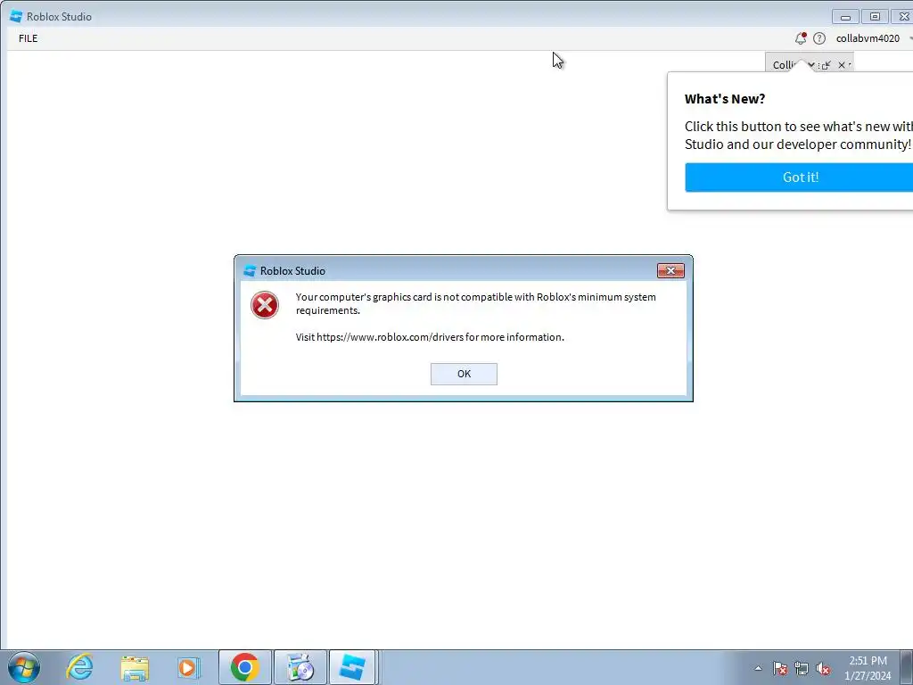Undock the panel with the float icon
The width and height of the screenshot is (913, 685).
point(827,64)
